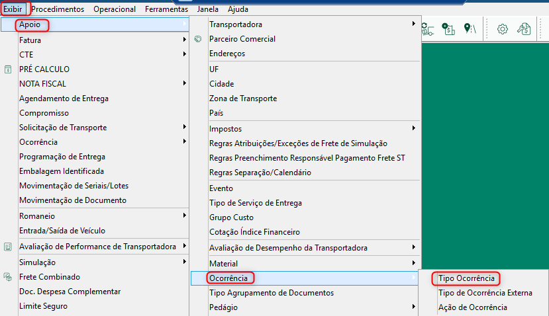Open Agendamento de Entrega entry

(x=64, y=99)
